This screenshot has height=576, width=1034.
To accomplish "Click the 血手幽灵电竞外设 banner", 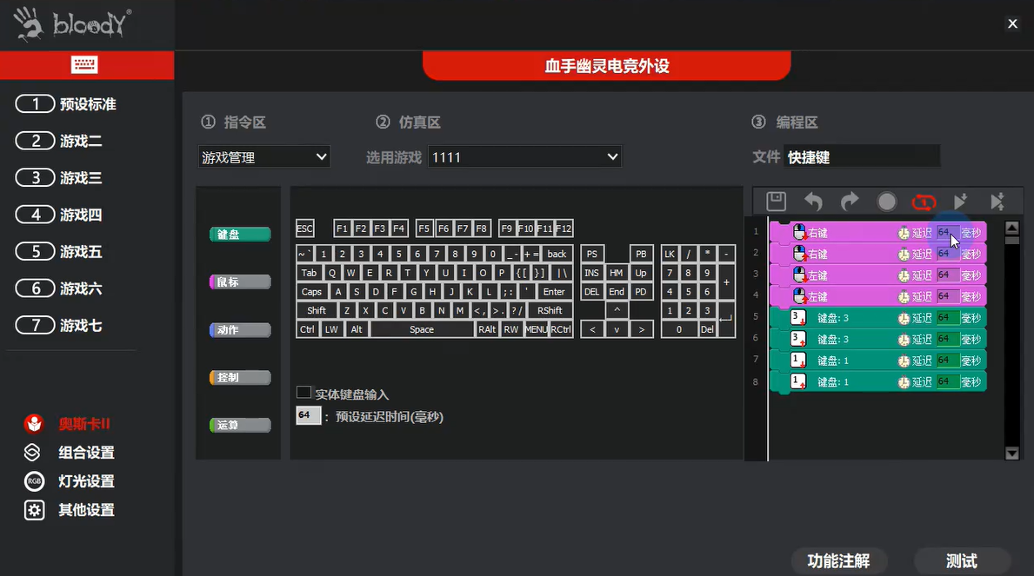I will pos(607,66).
